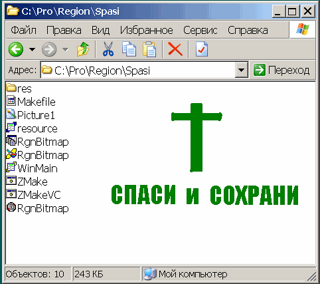
Task: Click the Переход go button
Action: click(x=281, y=71)
